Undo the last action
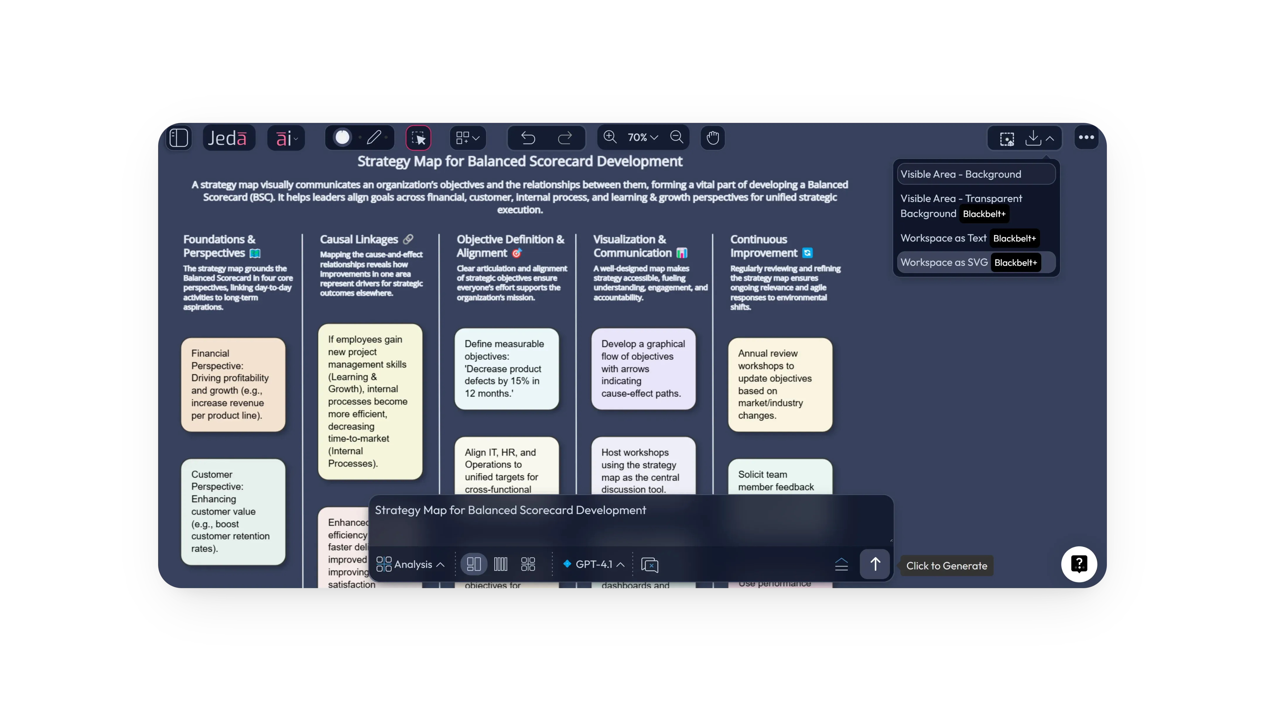Viewport: 1265px width, 711px height. pos(528,138)
